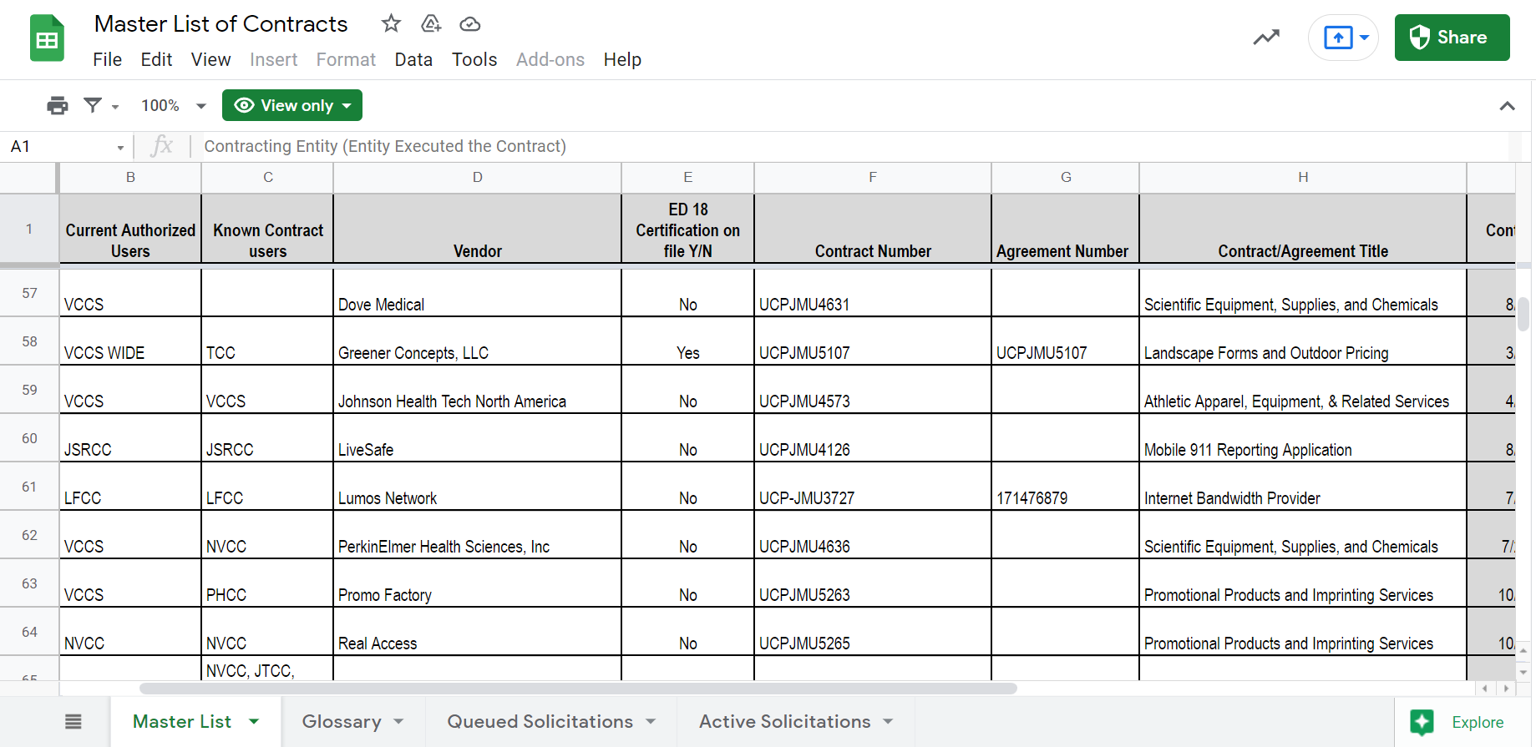Click the Vendor header cell
This screenshot has width=1536, height=747.
[478, 230]
